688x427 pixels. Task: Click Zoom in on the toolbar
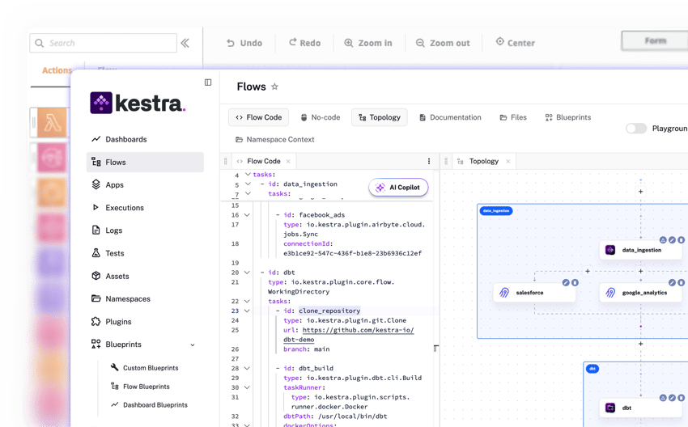coord(367,43)
